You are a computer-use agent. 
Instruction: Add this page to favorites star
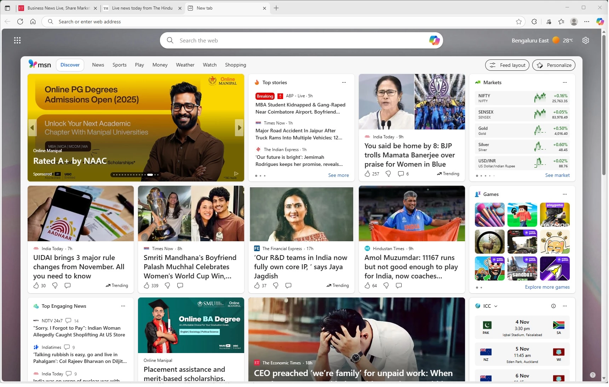pyautogui.click(x=519, y=22)
